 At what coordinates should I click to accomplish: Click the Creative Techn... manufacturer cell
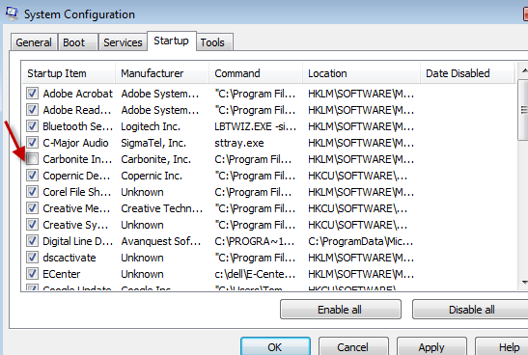click(161, 208)
